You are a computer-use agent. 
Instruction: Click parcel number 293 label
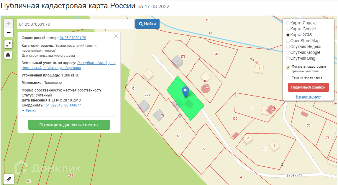coord(147,95)
